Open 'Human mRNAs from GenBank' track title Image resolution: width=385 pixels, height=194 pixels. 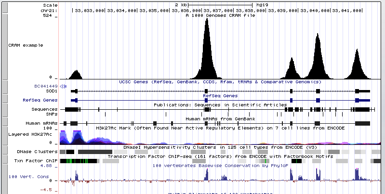[220, 118]
